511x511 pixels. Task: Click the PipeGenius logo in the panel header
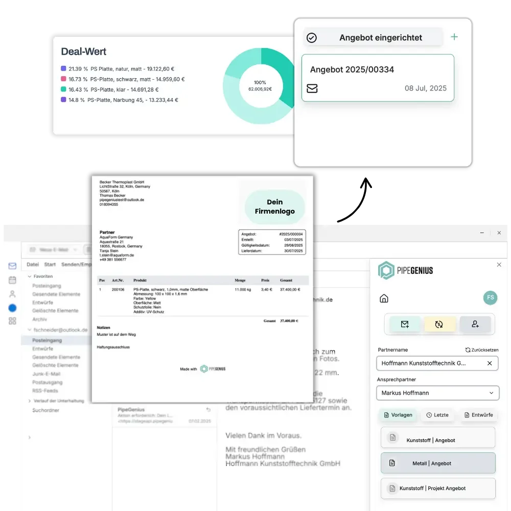pos(405,270)
